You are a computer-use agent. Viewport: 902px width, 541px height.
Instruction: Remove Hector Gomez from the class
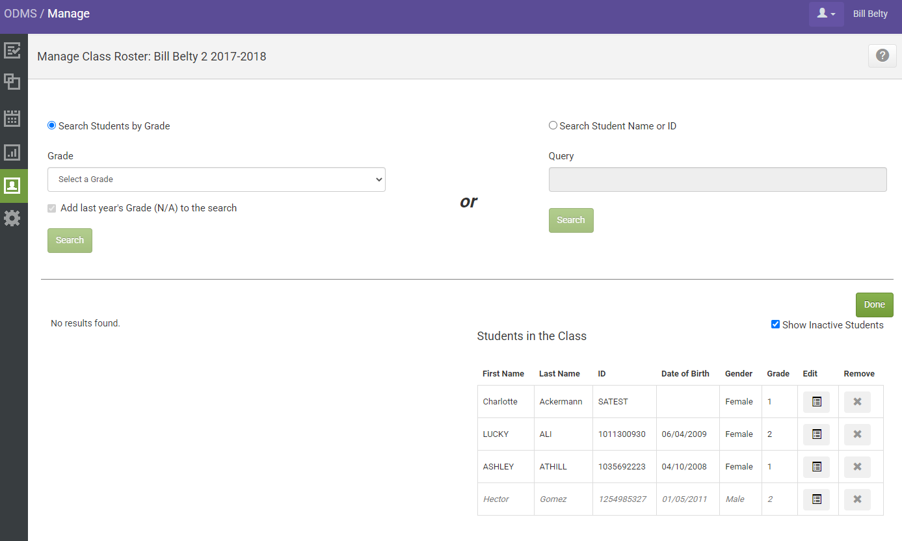tap(857, 499)
